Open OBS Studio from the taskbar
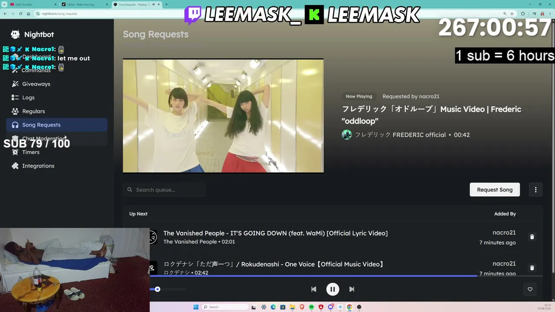 tap(359, 307)
